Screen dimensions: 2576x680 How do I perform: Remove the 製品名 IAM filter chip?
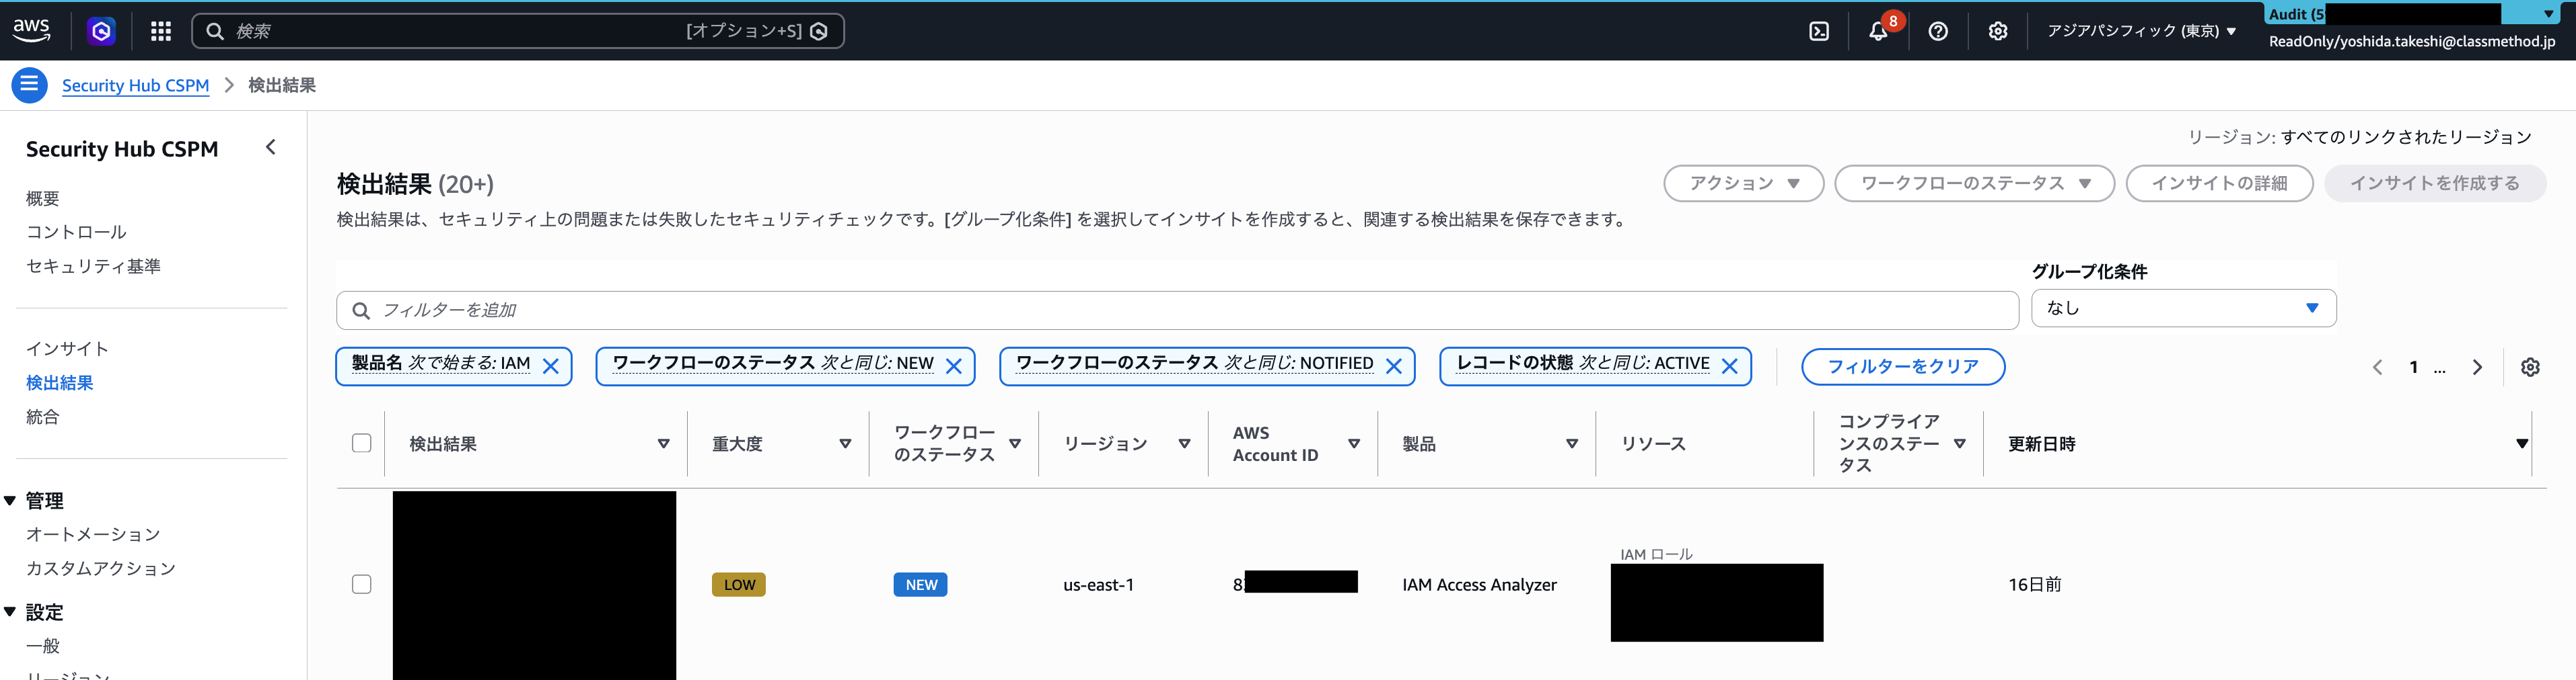click(x=550, y=366)
